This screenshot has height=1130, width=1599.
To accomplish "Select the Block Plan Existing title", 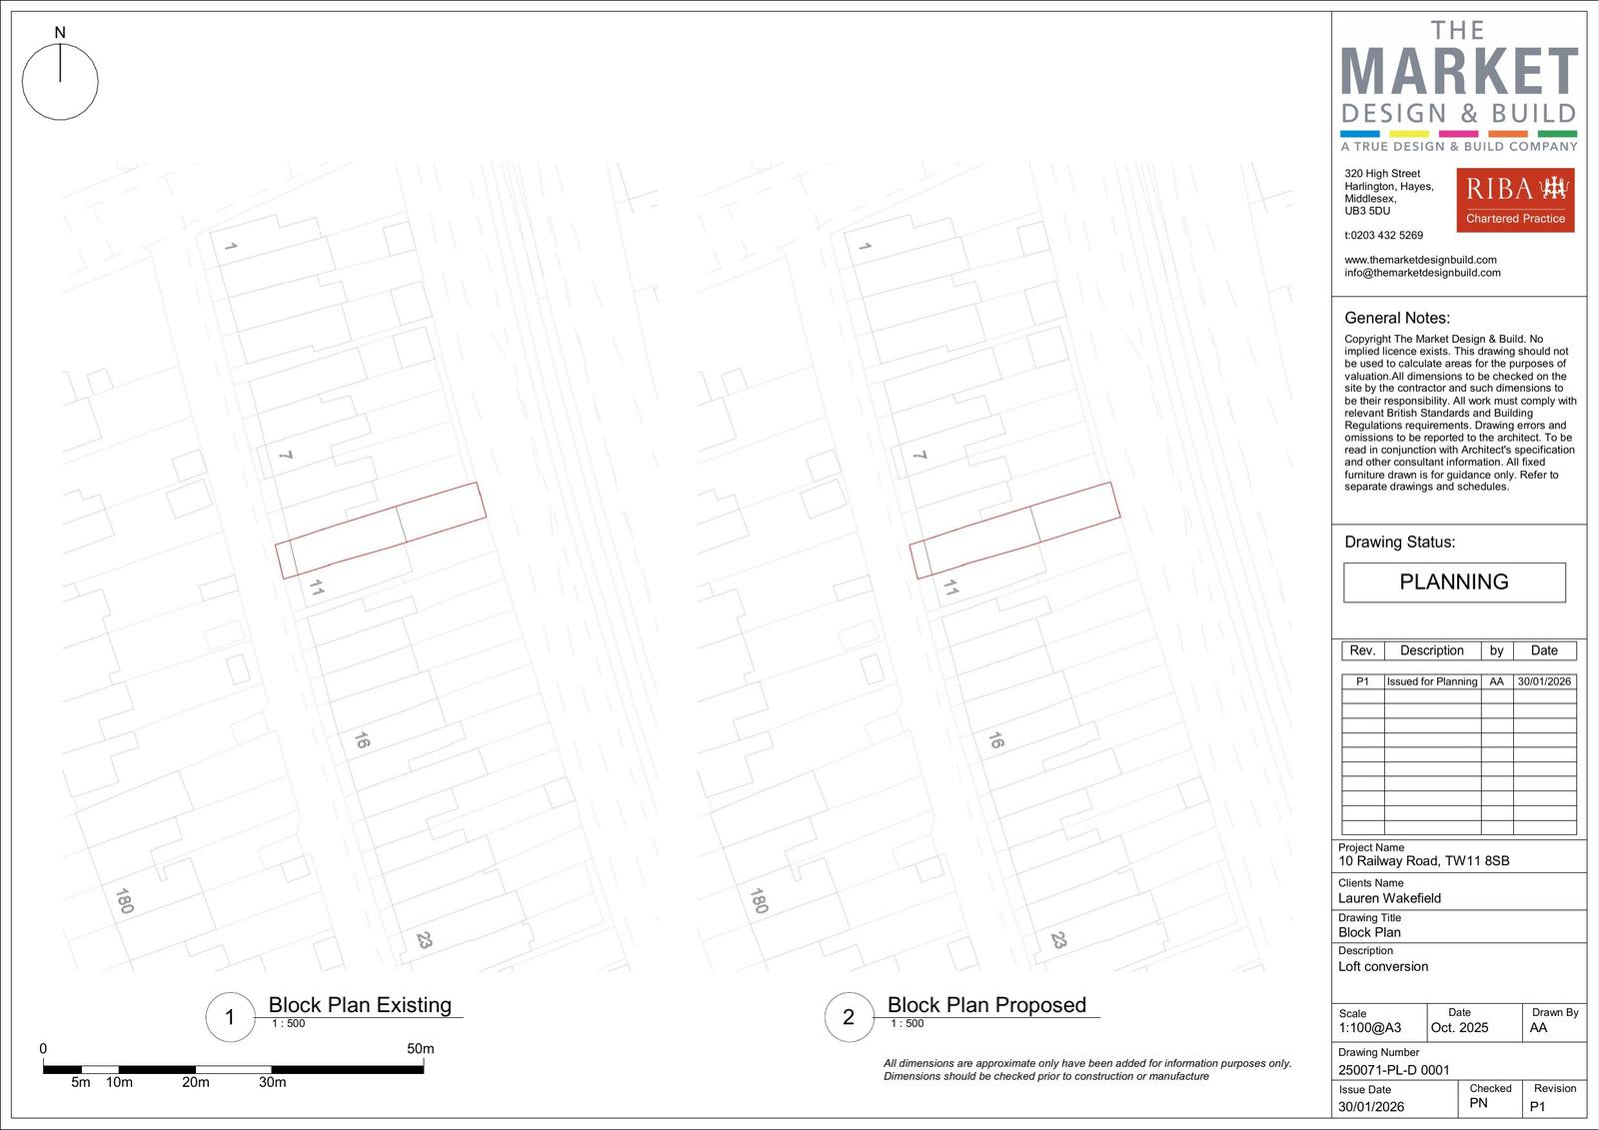I will (360, 1005).
